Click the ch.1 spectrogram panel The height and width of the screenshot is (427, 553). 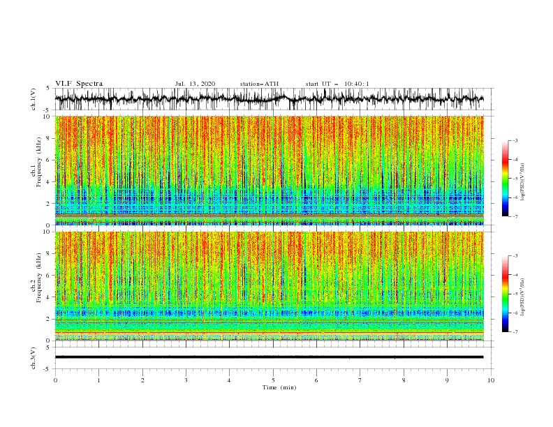pyautogui.click(x=269, y=170)
